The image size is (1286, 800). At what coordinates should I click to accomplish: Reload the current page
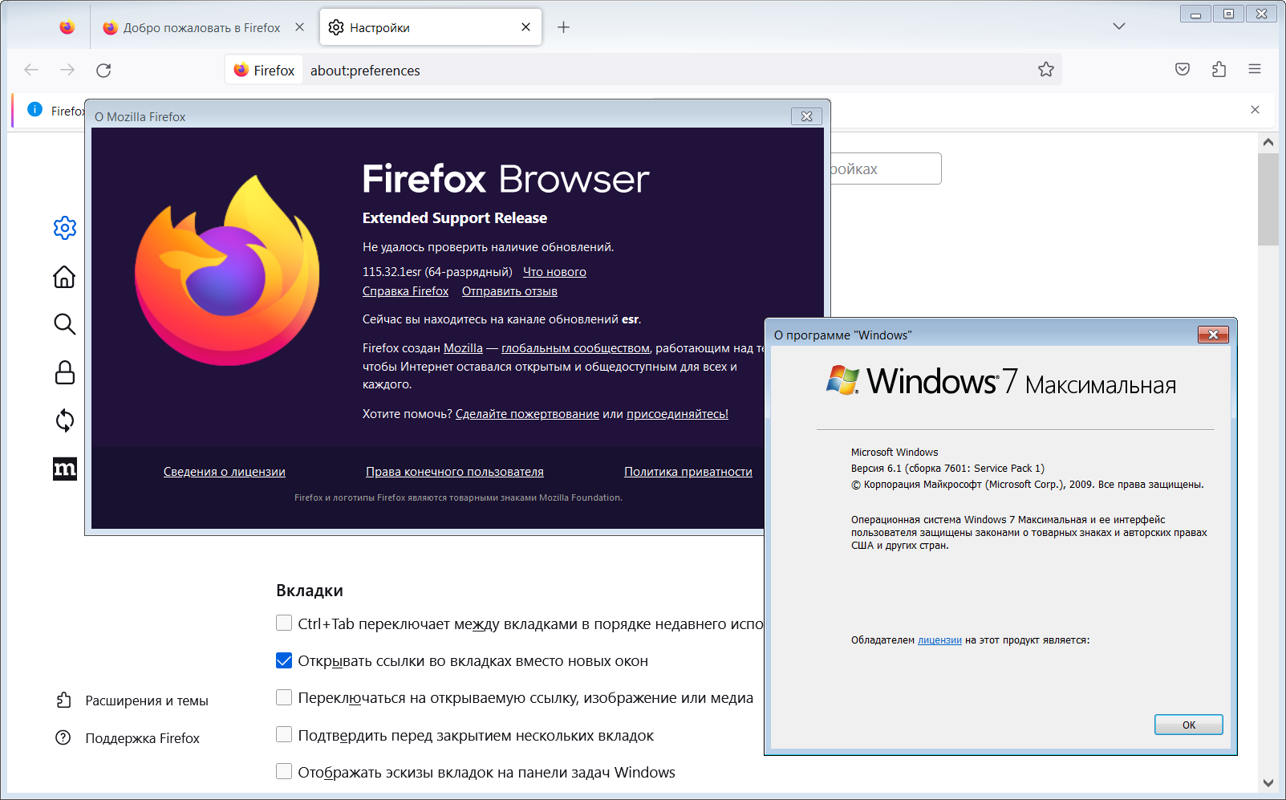(103, 71)
